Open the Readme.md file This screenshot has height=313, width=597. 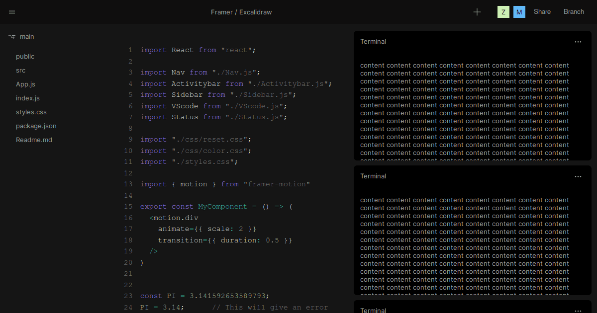[x=34, y=140]
